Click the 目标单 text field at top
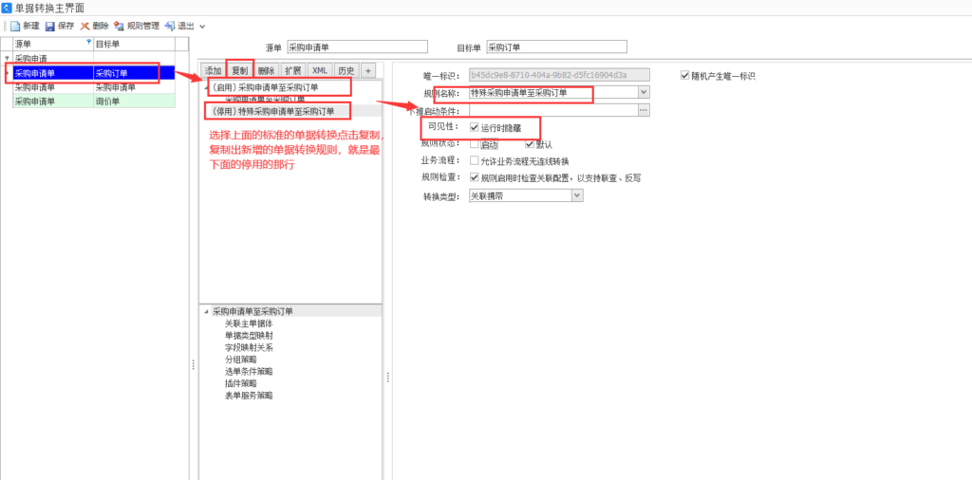This screenshot has width=972, height=480. point(556,47)
